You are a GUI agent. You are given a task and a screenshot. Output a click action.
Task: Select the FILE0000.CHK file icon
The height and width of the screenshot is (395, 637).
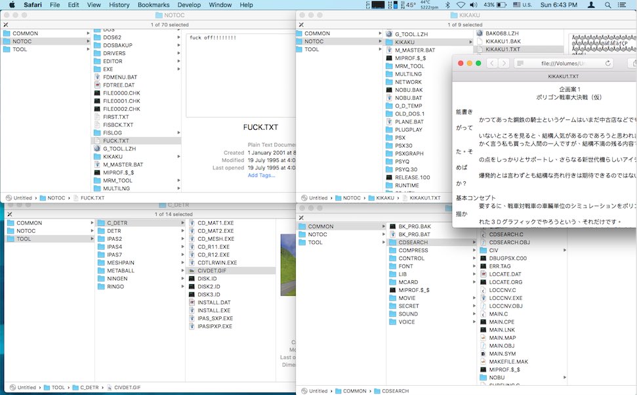point(97,93)
